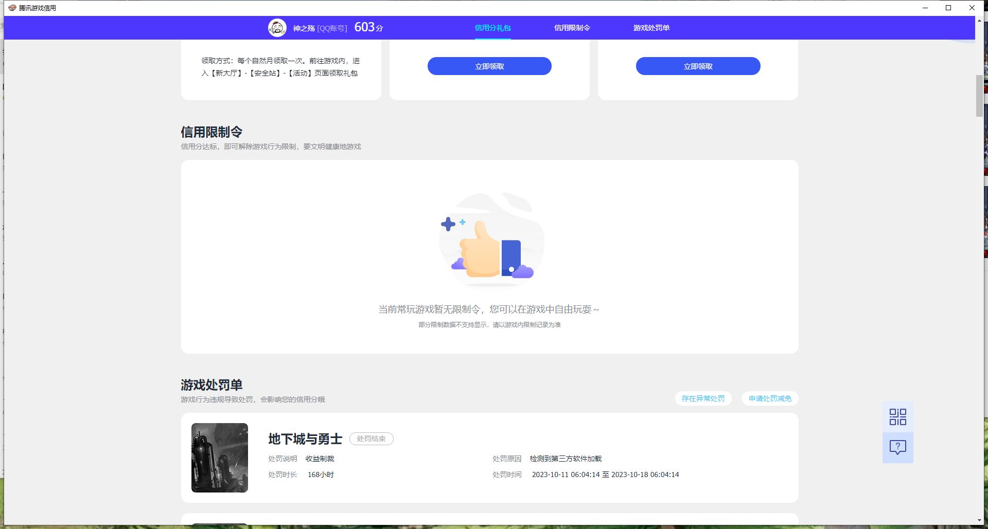This screenshot has width=988, height=529.
Task: Click the 603分 credit score
Action: click(x=368, y=27)
